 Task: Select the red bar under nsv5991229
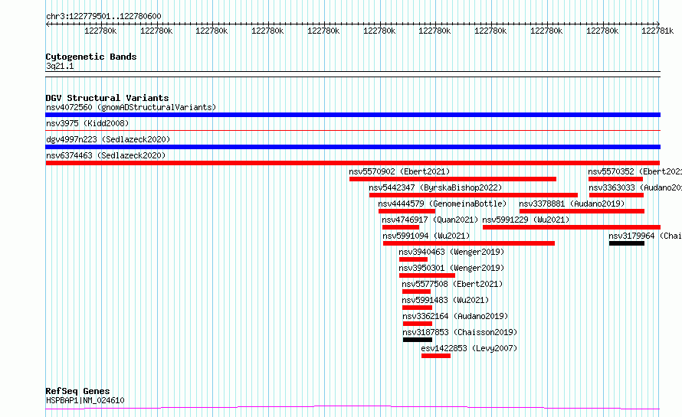pos(572,227)
